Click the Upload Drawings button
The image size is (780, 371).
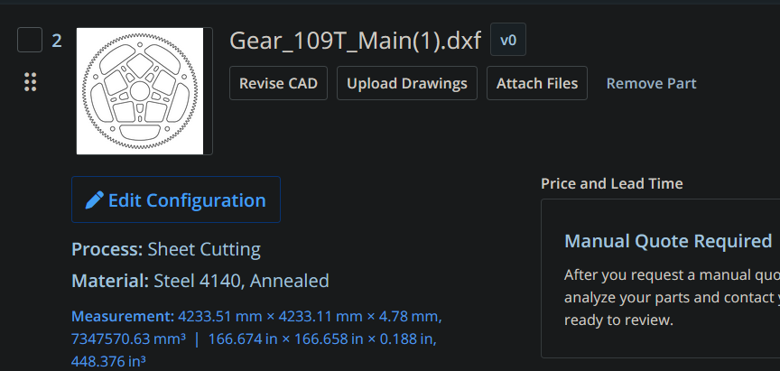pyautogui.click(x=407, y=83)
